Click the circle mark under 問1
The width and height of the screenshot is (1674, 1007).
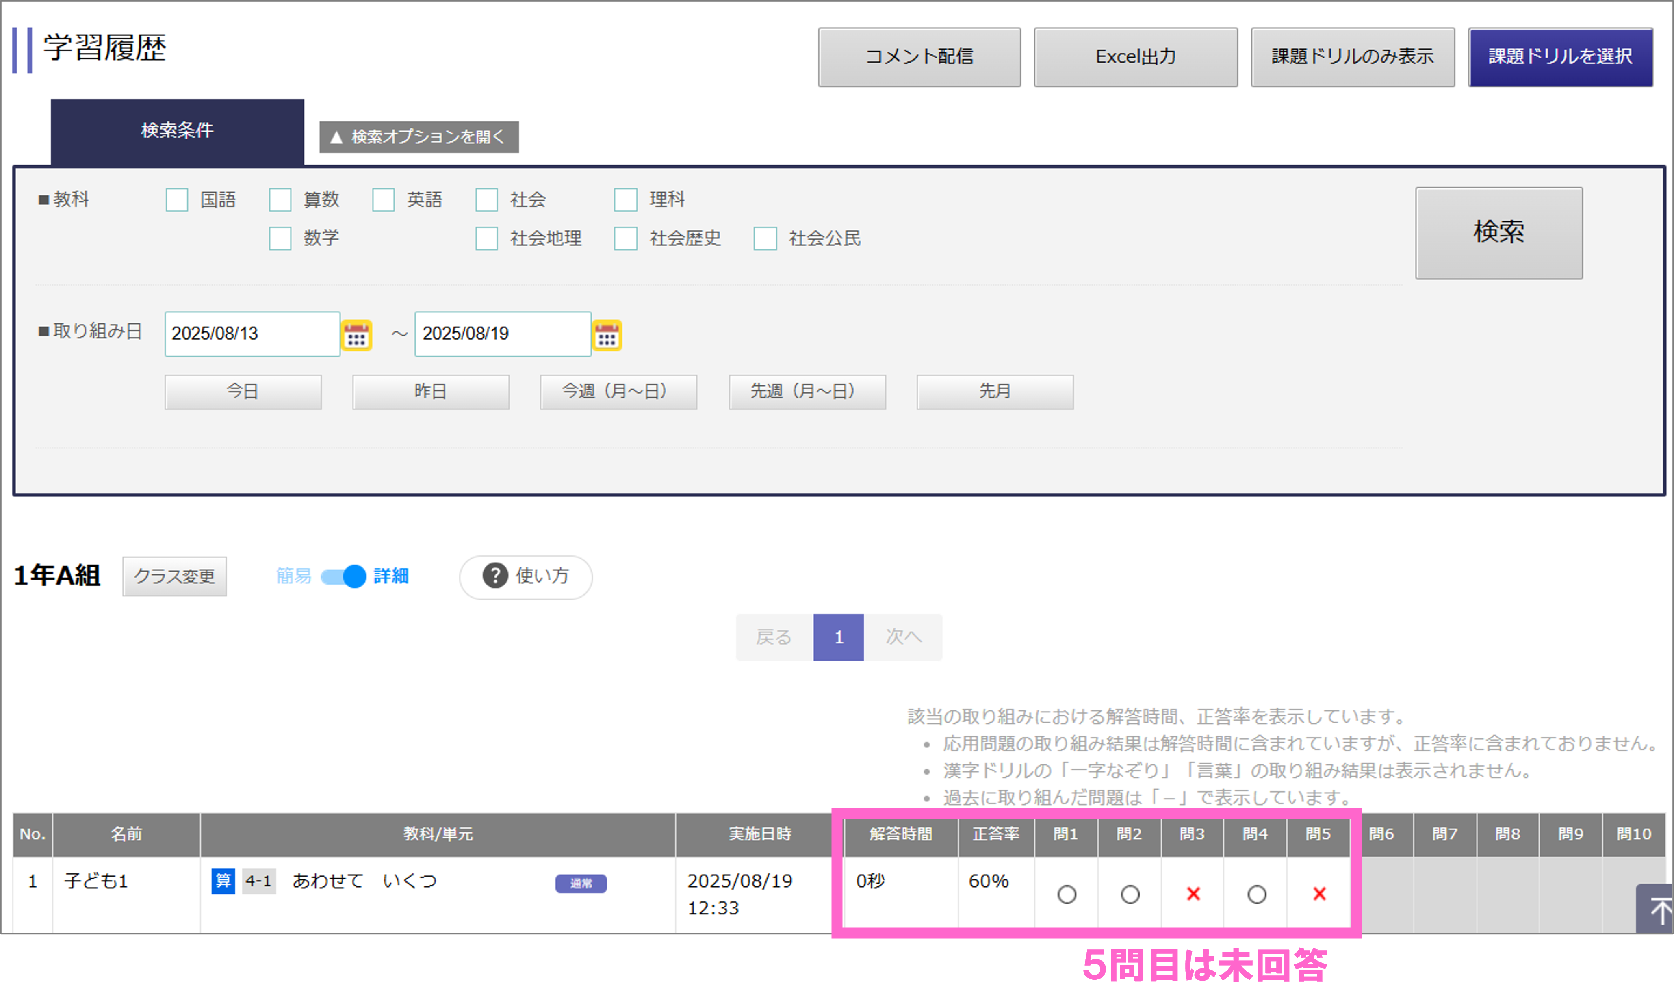click(1066, 894)
